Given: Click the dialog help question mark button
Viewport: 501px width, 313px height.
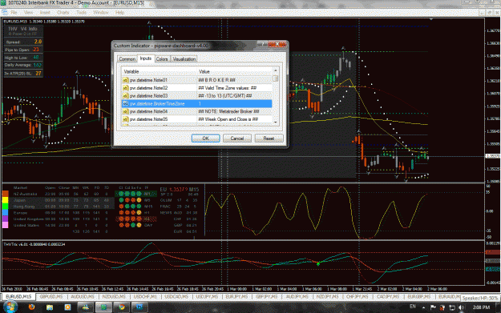Looking at the screenshot, I should tap(263, 44).
